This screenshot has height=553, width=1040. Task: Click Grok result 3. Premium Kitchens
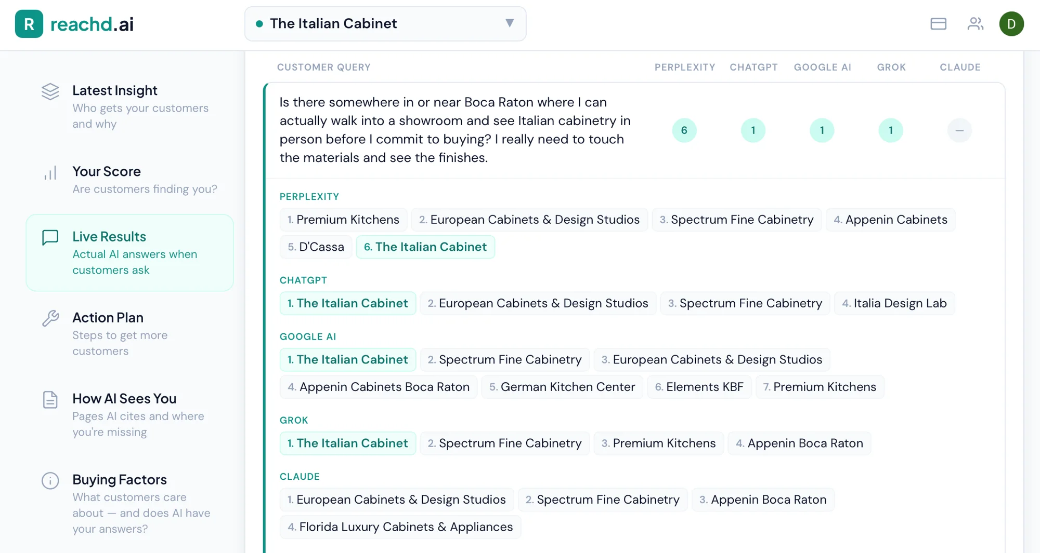659,443
